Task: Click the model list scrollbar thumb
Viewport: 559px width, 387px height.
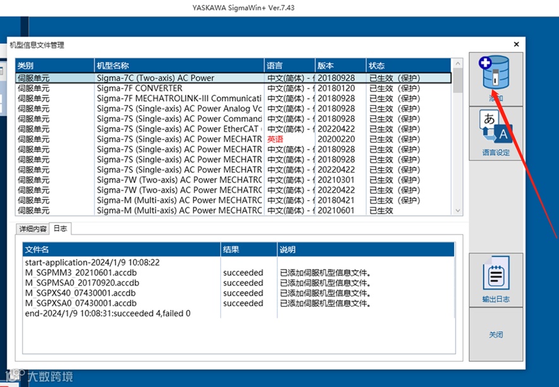Action: click(458, 81)
